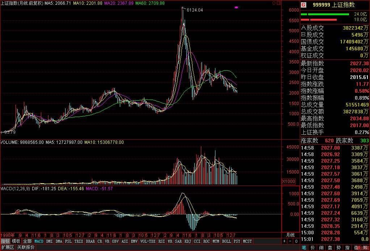Click the 今日开盘 value 2020.02
370x251 pixels.
tap(360, 70)
